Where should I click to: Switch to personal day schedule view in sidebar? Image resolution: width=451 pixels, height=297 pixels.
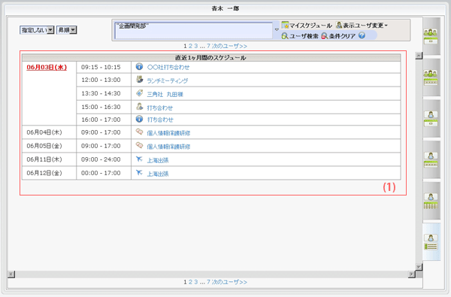(x=431, y=119)
